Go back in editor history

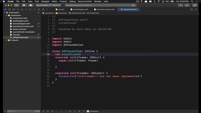(x=47, y=9)
